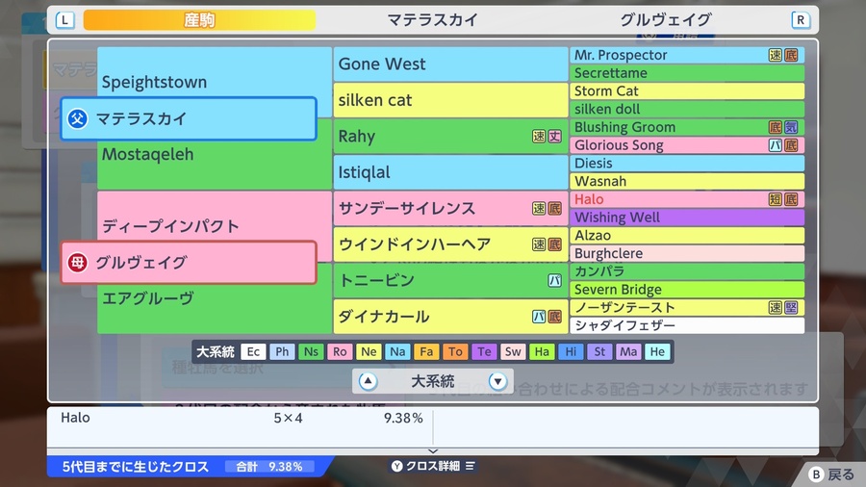
Task: Click the Ec lineage color swatch
Action: [x=253, y=351]
